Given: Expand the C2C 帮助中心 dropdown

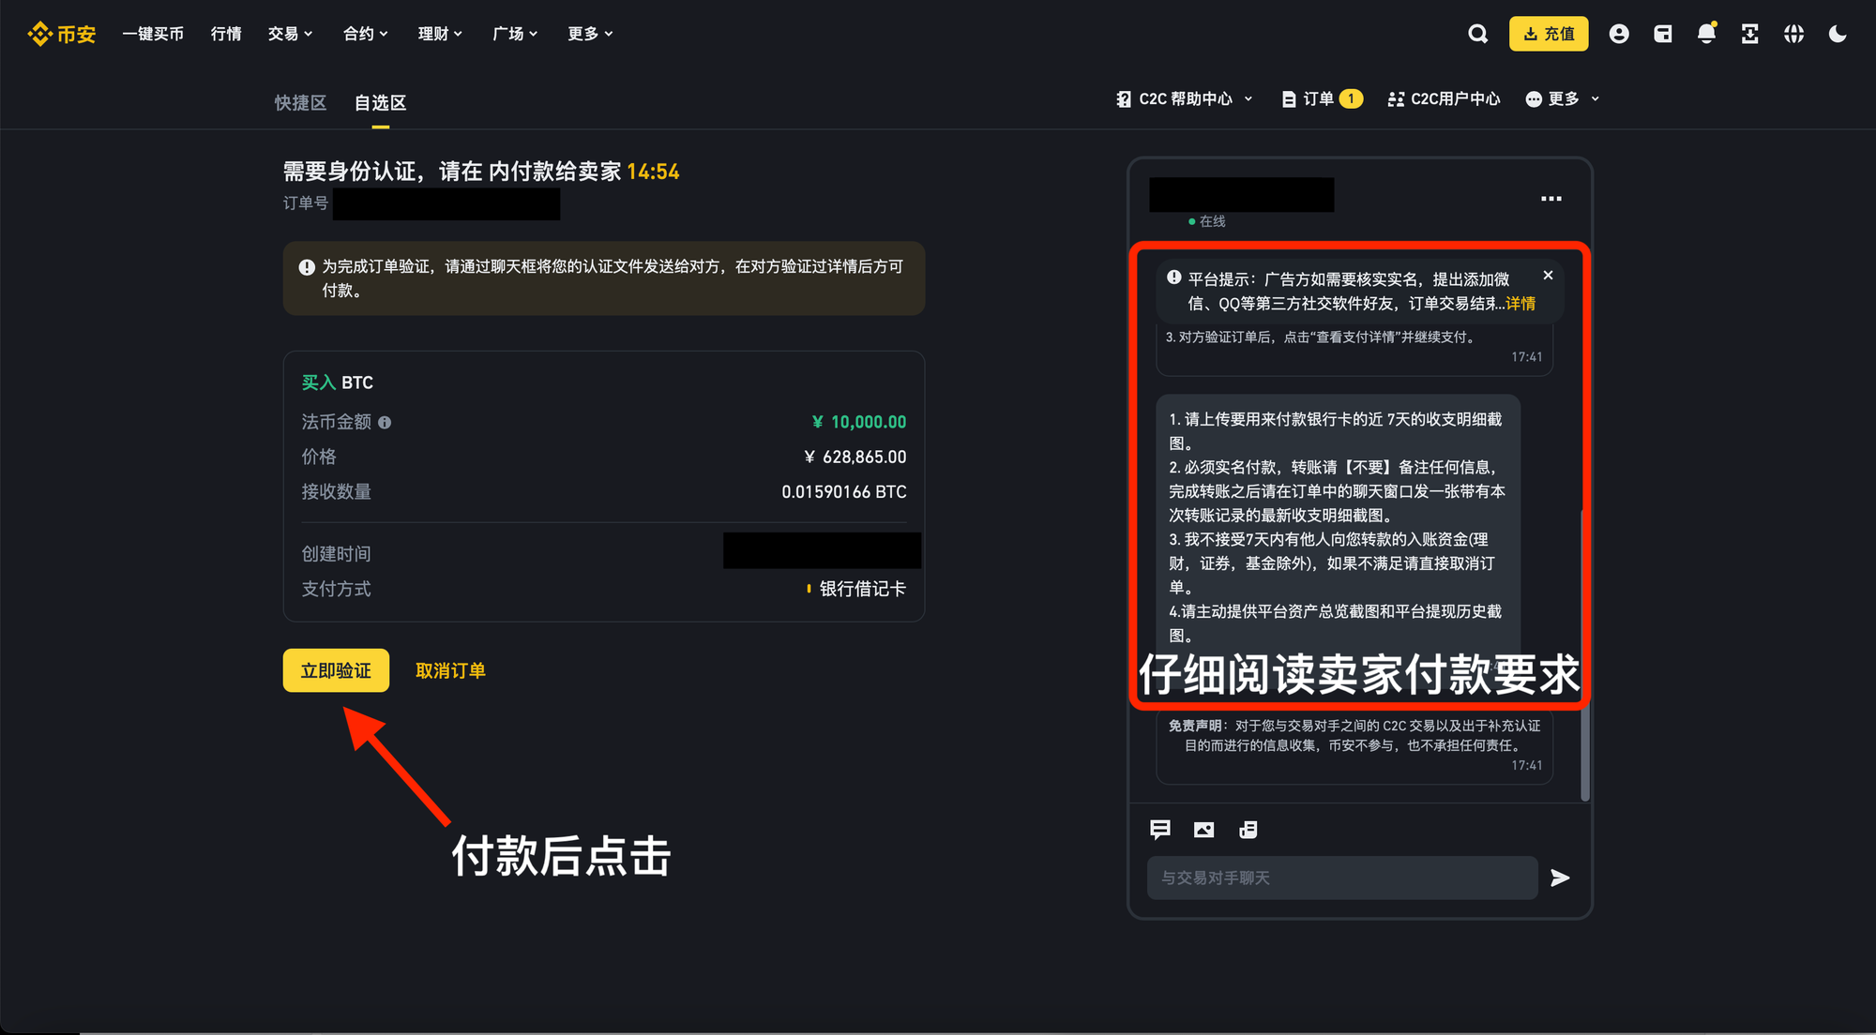Looking at the screenshot, I should [x=1184, y=98].
